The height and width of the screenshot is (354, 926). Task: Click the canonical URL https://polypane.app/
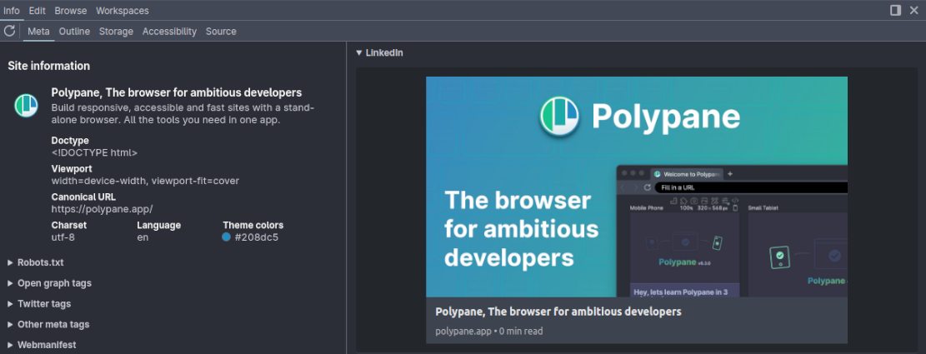point(103,209)
